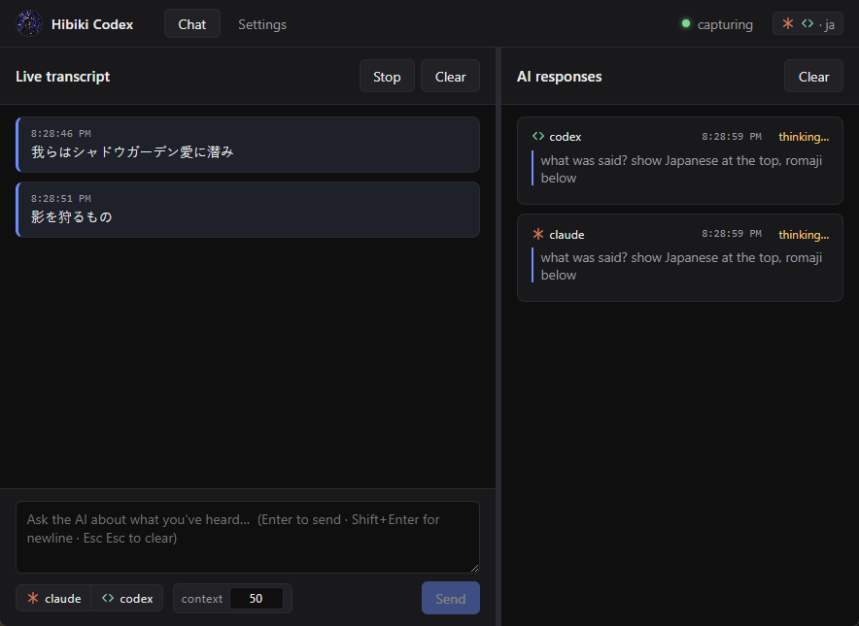Click the 8:28:51 PM timestamp
This screenshot has height=626, width=859.
[x=61, y=199]
